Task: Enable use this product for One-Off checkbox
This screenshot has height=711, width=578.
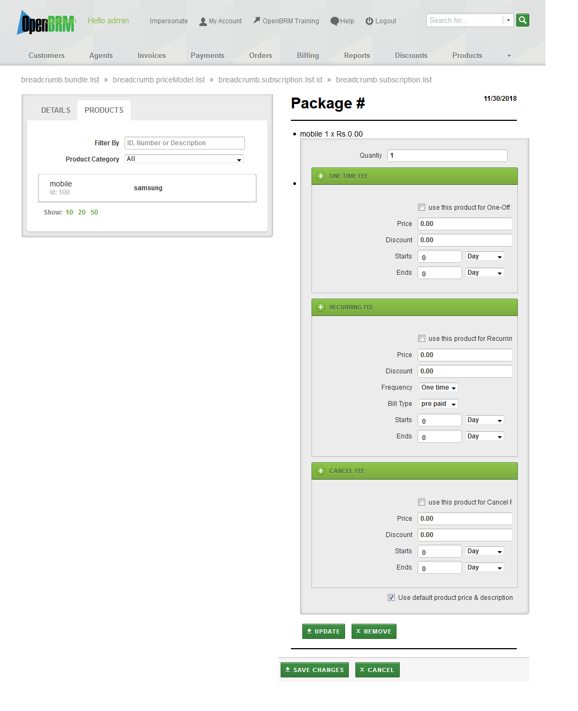Action: pos(421,208)
